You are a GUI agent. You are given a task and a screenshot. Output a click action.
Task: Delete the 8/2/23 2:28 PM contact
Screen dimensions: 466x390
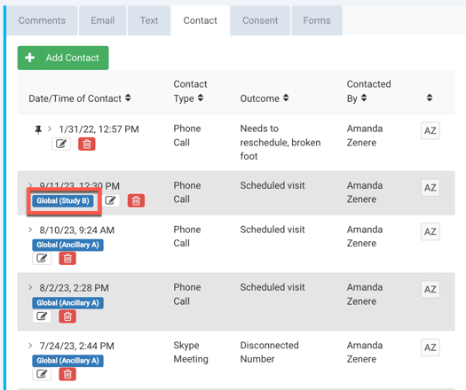(x=67, y=316)
